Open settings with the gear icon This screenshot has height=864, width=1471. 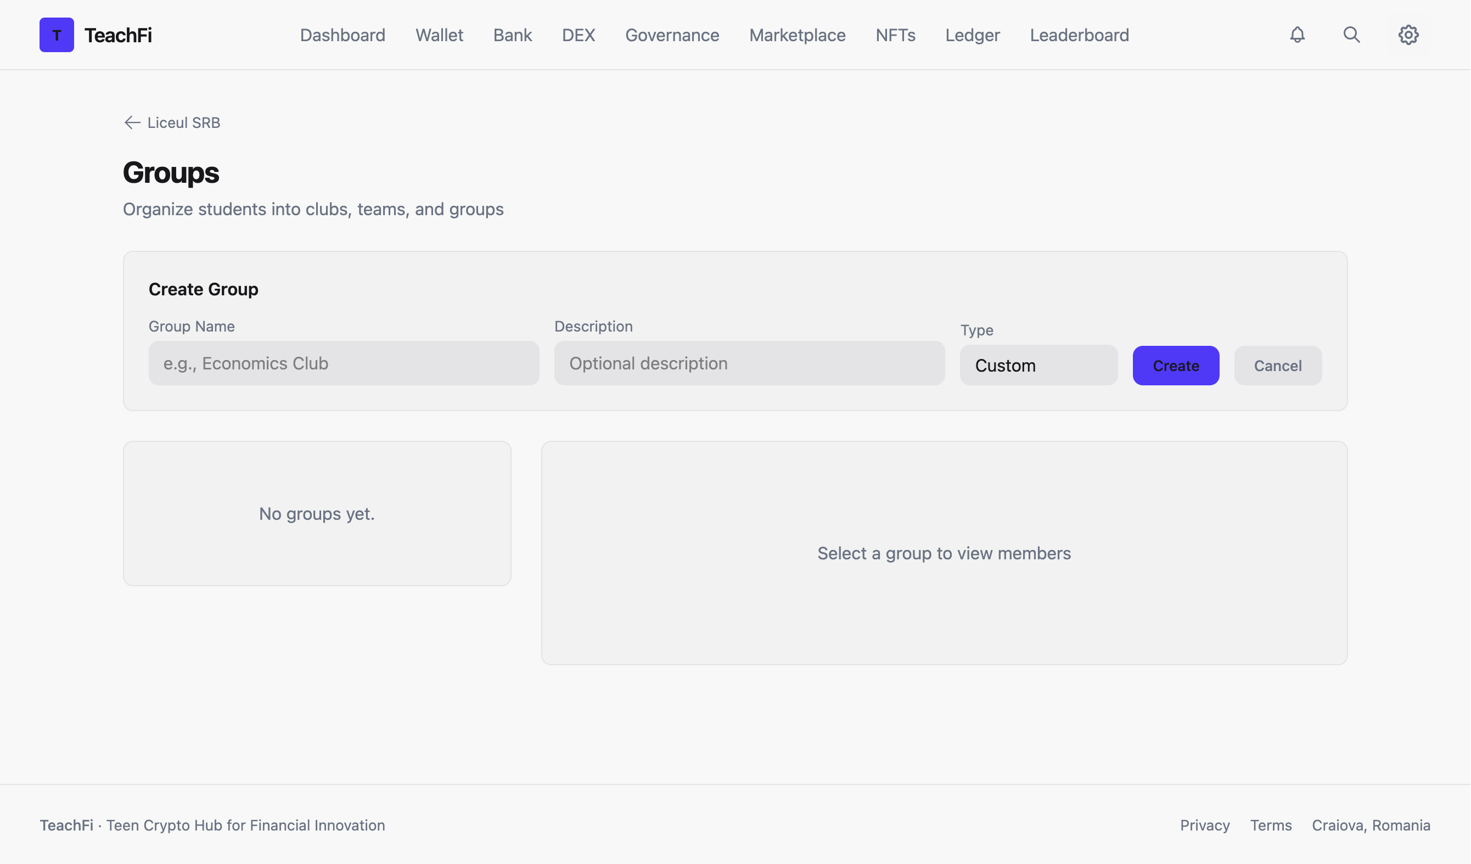[1408, 35]
